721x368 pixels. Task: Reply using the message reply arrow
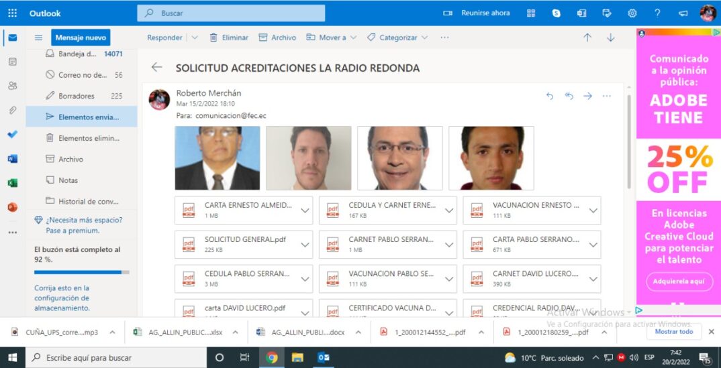click(x=550, y=96)
